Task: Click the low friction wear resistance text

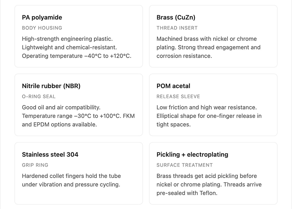Action: (x=207, y=107)
